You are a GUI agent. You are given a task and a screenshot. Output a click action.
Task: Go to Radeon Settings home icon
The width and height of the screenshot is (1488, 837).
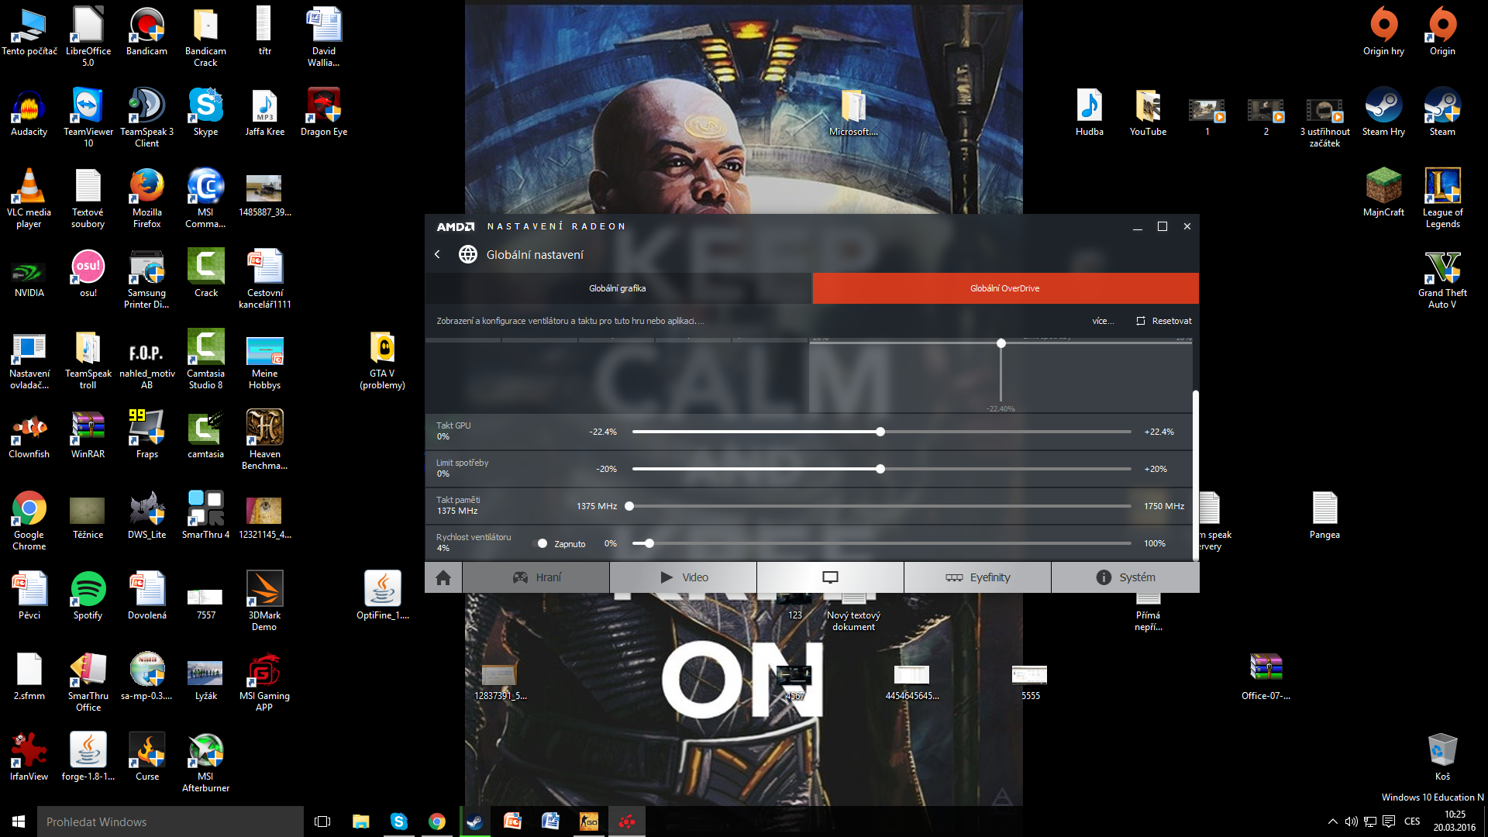pyautogui.click(x=443, y=577)
